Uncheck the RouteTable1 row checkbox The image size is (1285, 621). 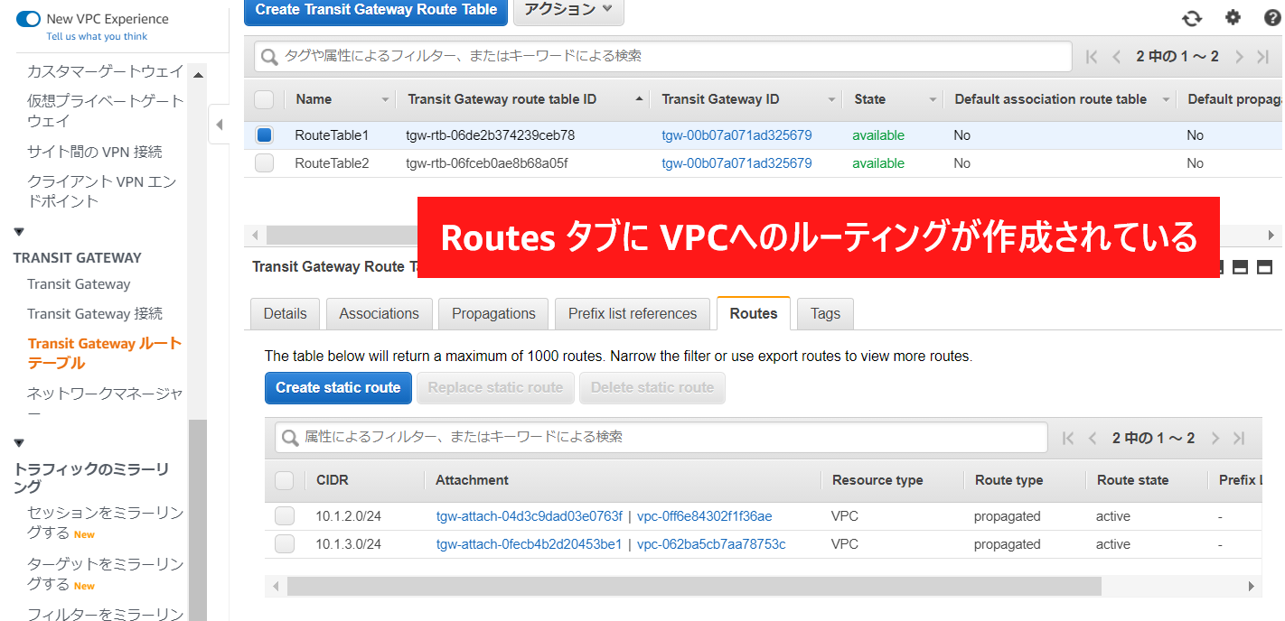pos(264,135)
